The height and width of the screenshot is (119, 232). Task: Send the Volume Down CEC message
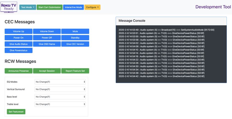[47, 31]
